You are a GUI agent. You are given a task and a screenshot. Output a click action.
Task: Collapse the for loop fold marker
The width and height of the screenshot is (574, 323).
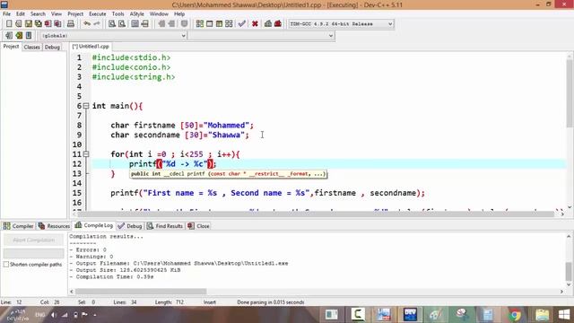(x=86, y=154)
